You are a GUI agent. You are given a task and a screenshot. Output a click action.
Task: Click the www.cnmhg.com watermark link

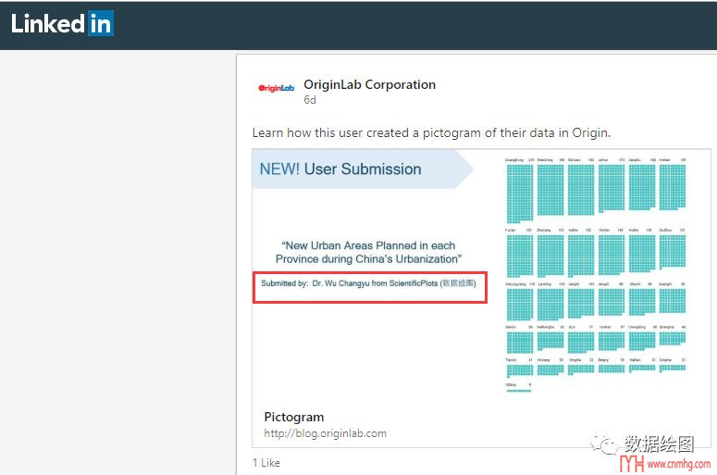coord(678,464)
